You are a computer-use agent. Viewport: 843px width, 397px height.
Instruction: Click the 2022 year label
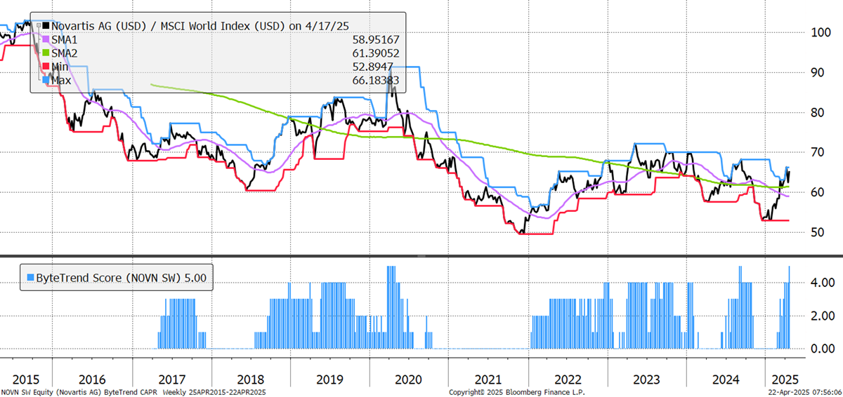(567, 379)
